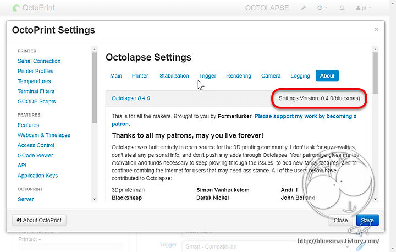
Task: Click the notification bell icon
Action: point(342,8)
